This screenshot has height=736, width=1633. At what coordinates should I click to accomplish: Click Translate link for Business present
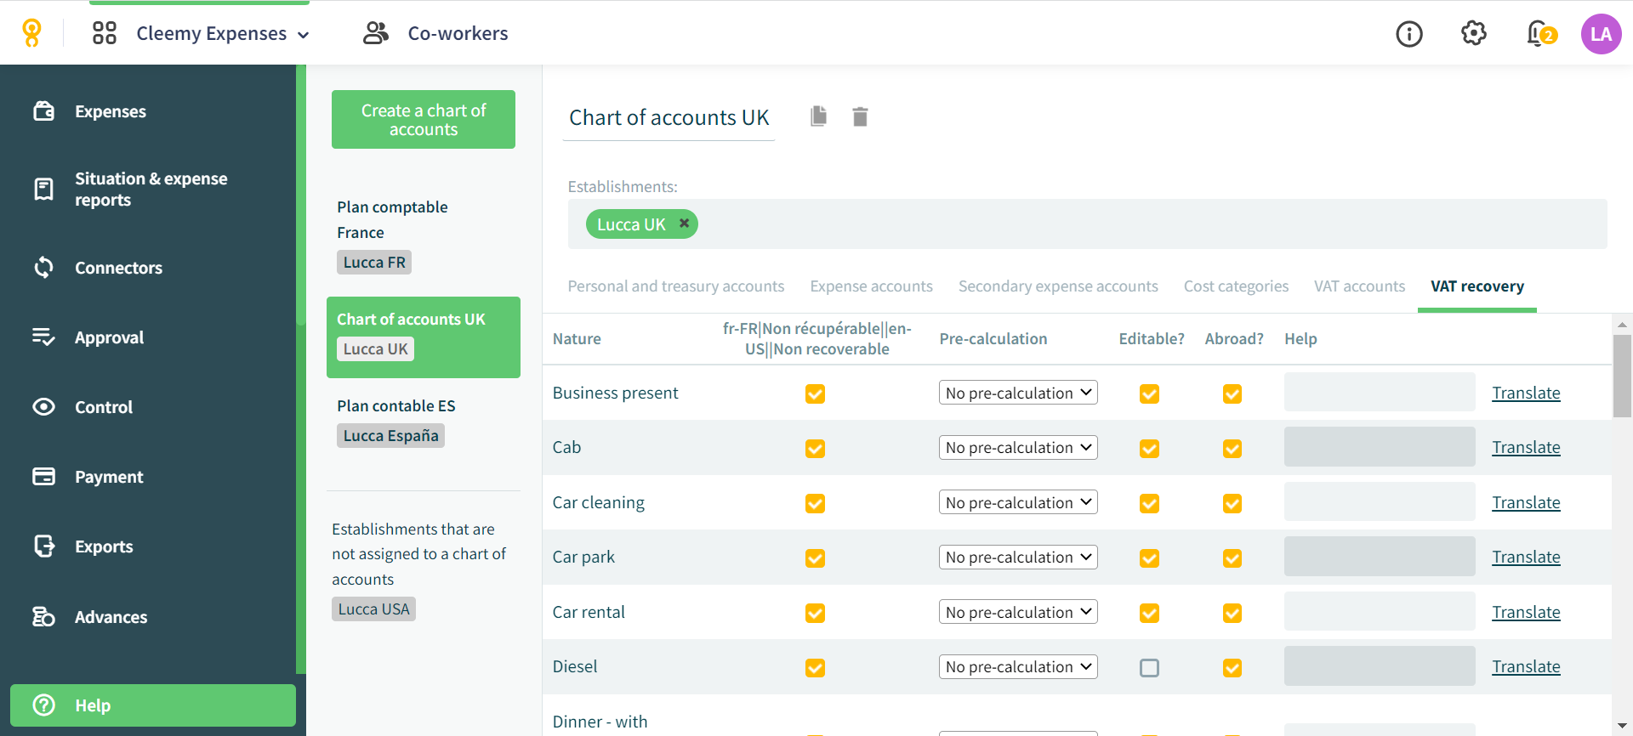click(1526, 393)
